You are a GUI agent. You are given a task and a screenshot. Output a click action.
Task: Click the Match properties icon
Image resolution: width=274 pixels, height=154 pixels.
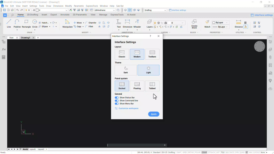pos(207,24)
